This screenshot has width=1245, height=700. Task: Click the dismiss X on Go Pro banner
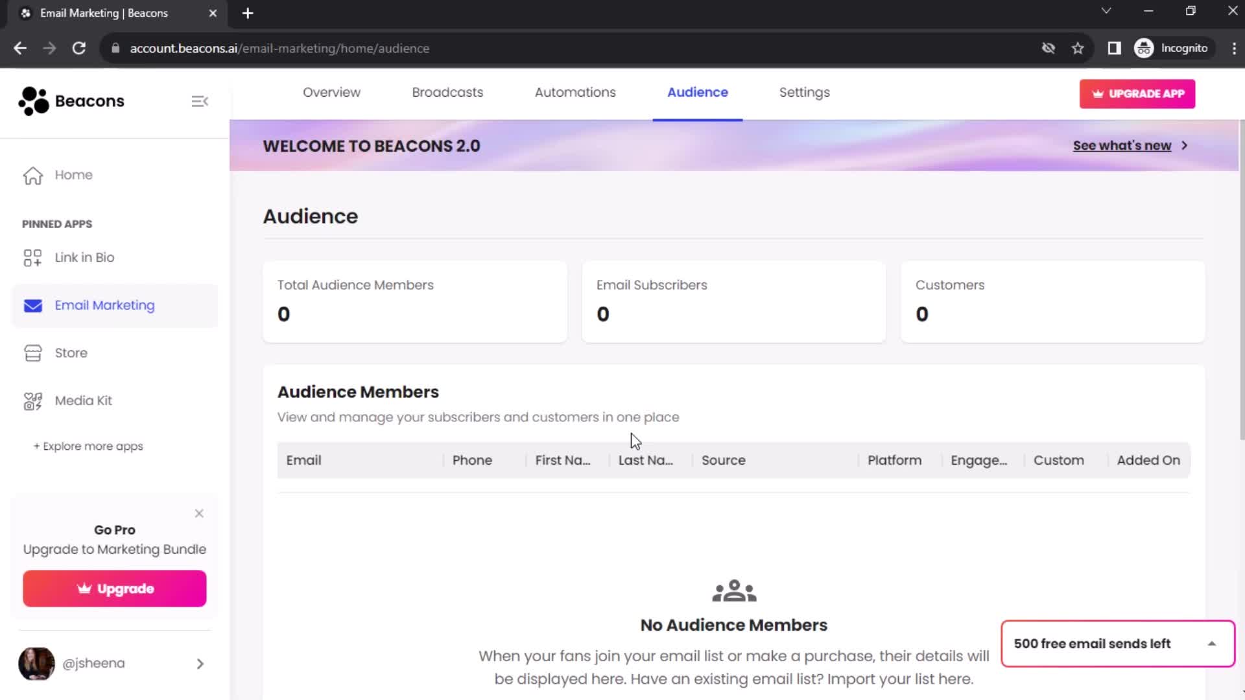tap(198, 513)
